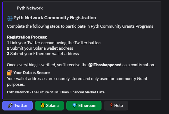169x114 pixels.
Task: Click the lock icon next to Your Data is Secure
Action: pos(10,73)
